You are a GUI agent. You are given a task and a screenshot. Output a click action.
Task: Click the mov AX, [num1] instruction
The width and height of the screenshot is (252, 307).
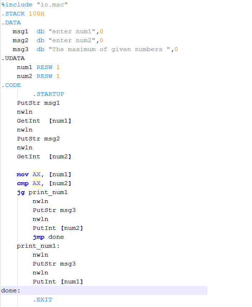(44, 174)
